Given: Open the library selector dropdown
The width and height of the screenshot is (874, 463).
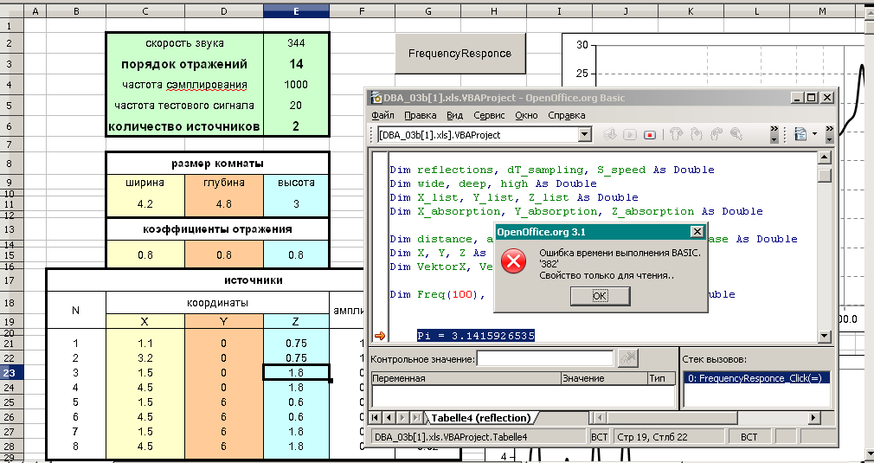Looking at the screenshot, I should click(584, 134).
